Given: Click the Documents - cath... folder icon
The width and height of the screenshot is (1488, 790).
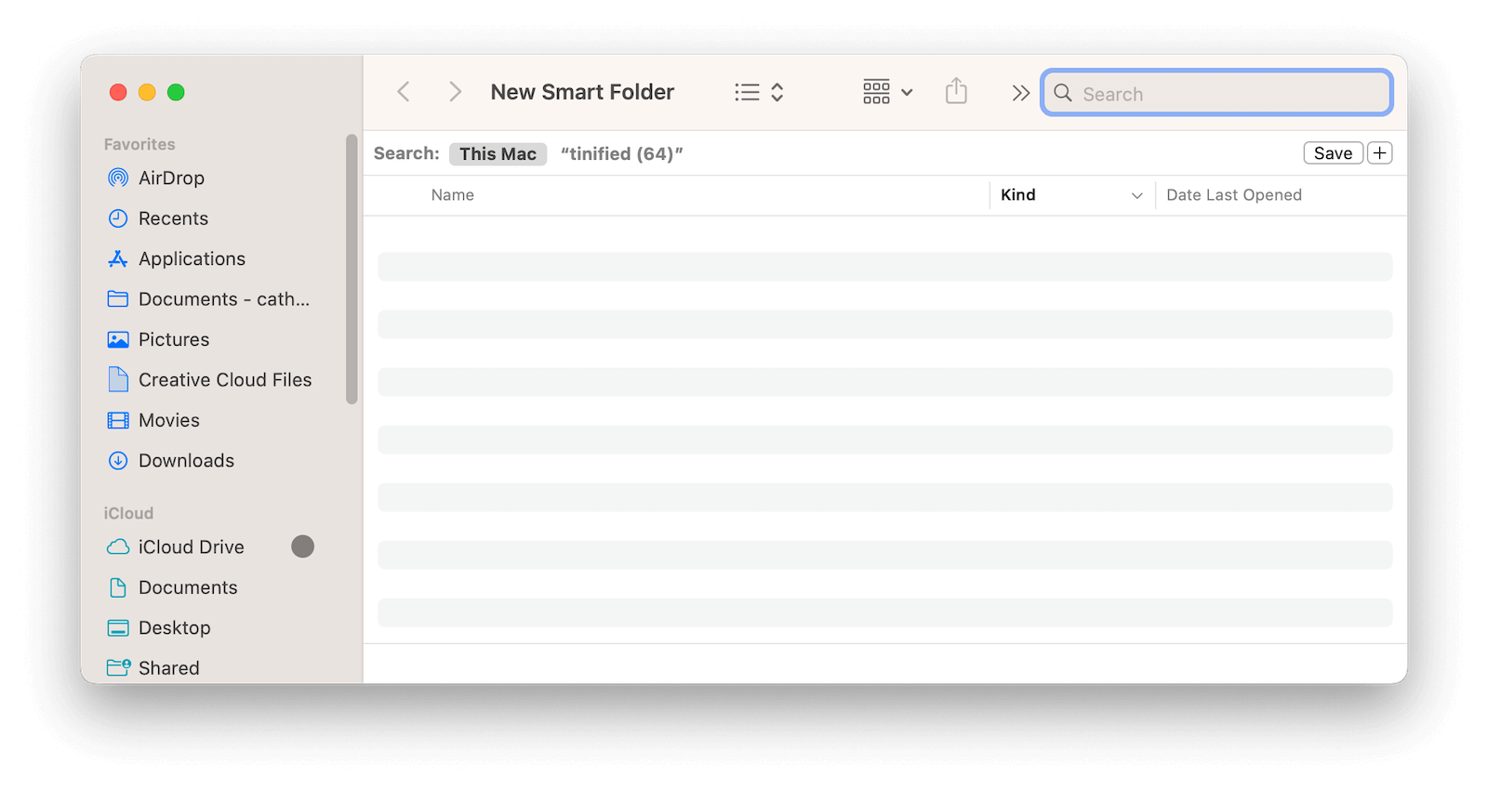Looking at the screenshot, I should (118, 299).
